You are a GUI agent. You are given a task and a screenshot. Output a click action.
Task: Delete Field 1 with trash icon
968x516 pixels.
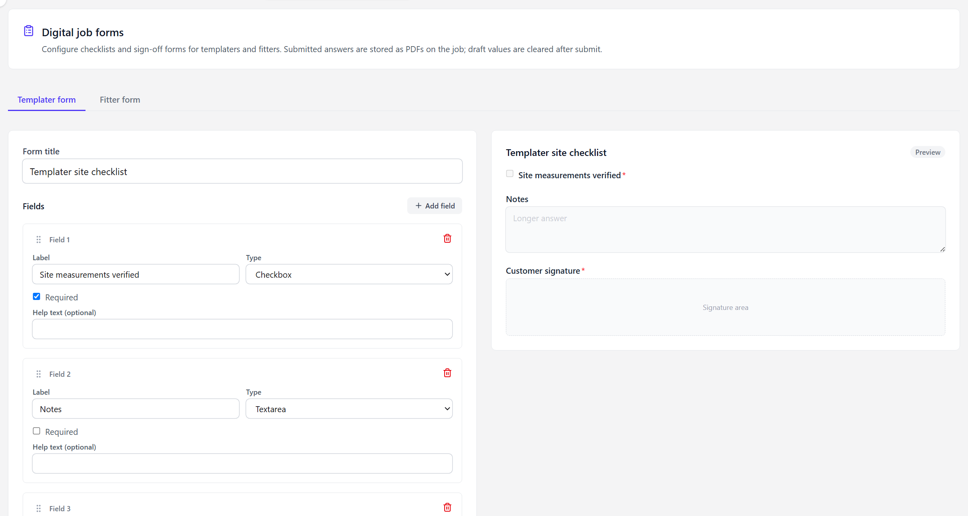pos(447,239)
